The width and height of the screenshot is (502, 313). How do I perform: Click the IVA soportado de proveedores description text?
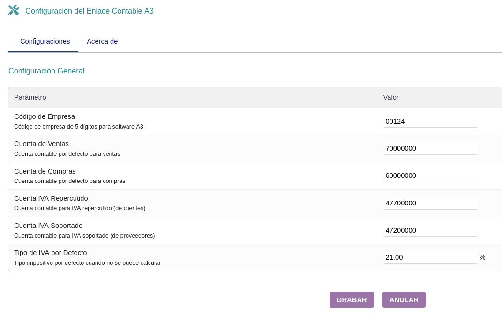click(84, 236)
